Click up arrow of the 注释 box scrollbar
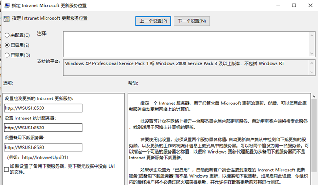The width and height of the screenshot is (318, 185). [x=312, y=36]
